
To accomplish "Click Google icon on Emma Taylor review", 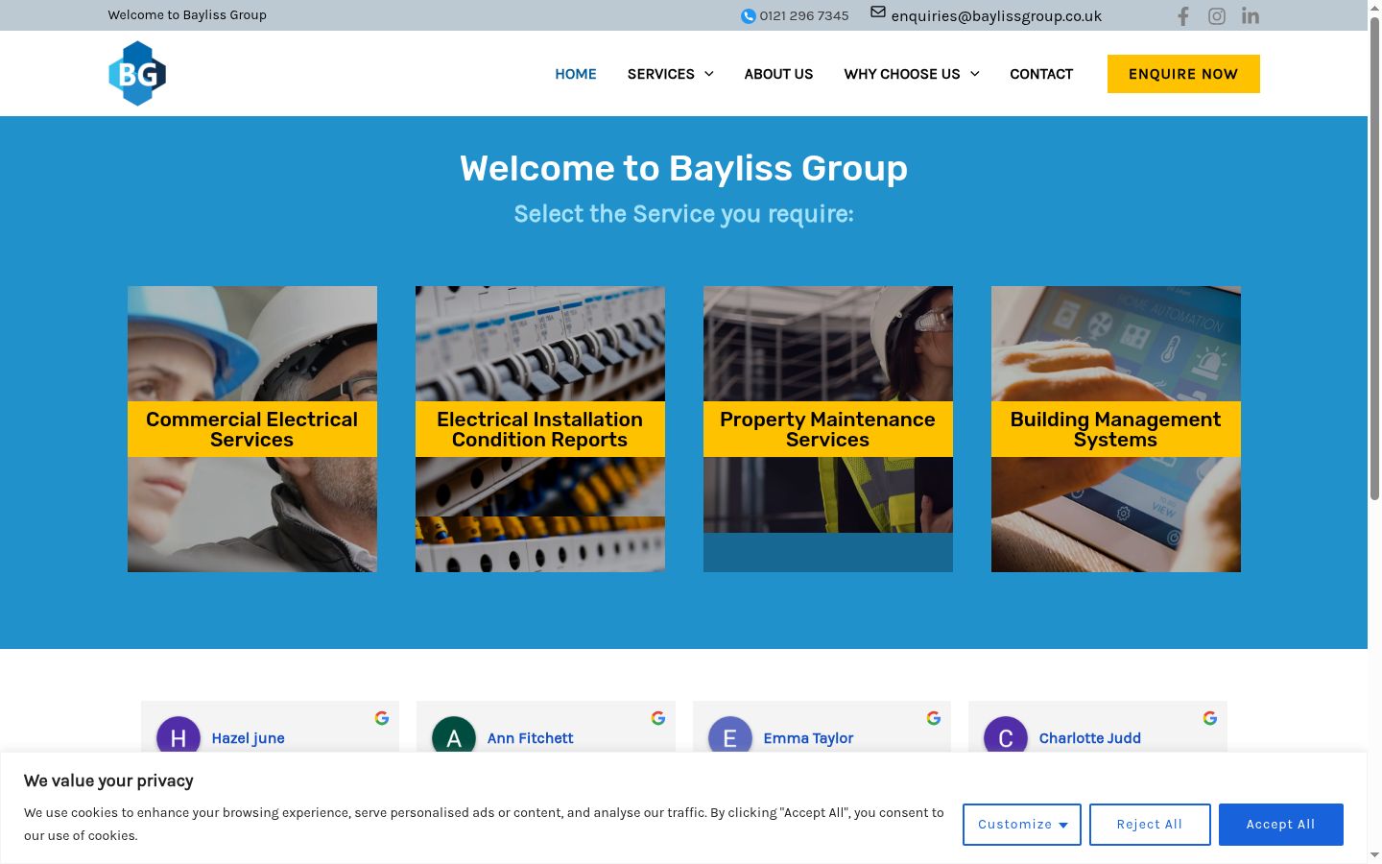I will coord(934,718).
